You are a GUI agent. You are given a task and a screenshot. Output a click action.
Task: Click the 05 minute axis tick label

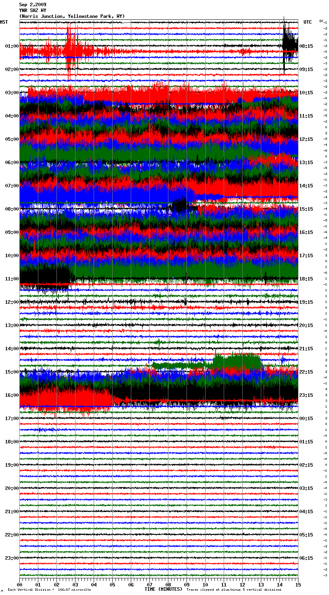(113, 585)
